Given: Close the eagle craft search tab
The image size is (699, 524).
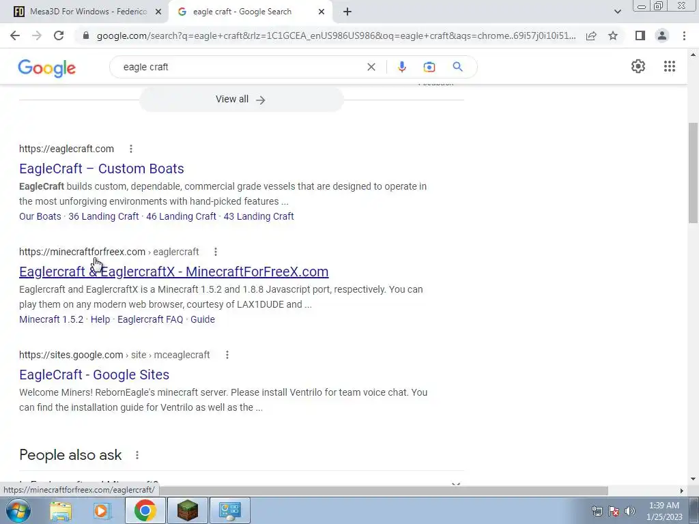Looking at the screenshot, I should click(x=322, y=12).
